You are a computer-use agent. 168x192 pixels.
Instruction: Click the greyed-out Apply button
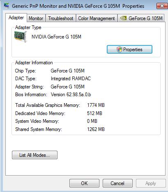[x=151, y=183]
